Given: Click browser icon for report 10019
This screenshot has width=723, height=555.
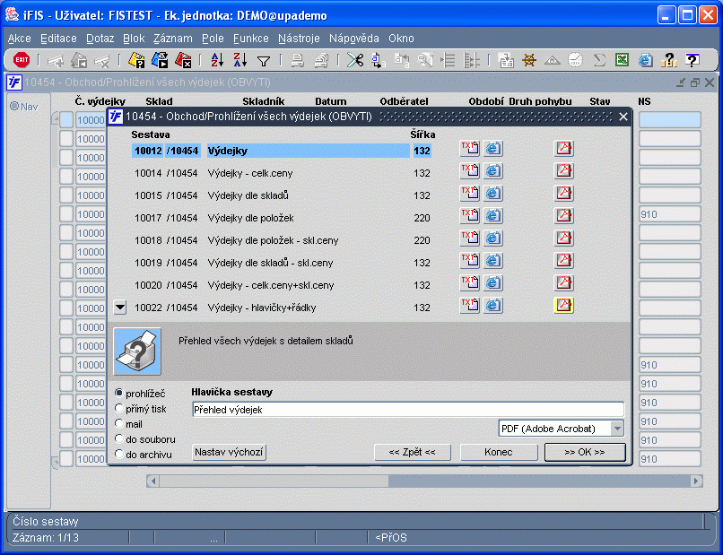Looking at the screenshot, I should click(x=492, y=260).
